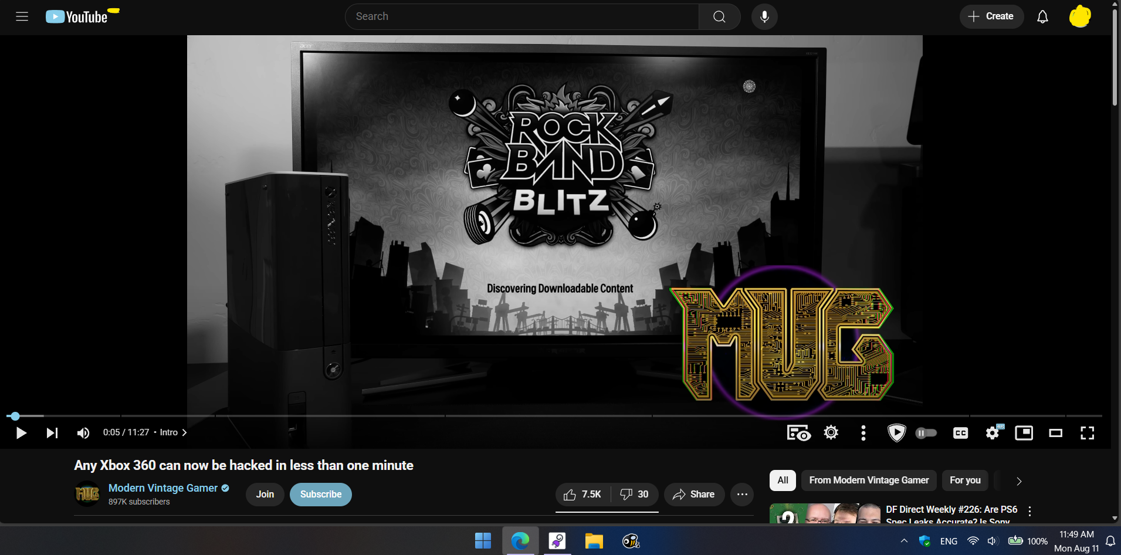Open the Wi-Fi network tray icon

tap(973, 541)
